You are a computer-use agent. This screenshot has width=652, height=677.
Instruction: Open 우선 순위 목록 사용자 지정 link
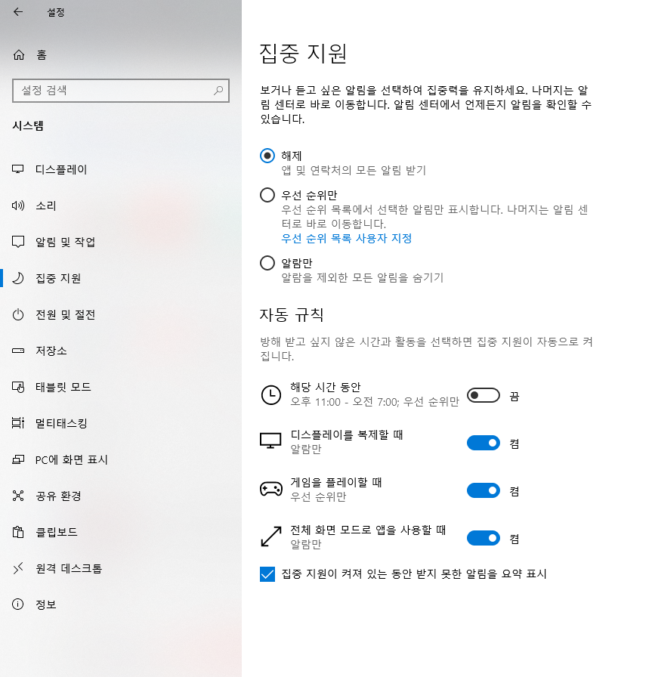pos(347,238)
